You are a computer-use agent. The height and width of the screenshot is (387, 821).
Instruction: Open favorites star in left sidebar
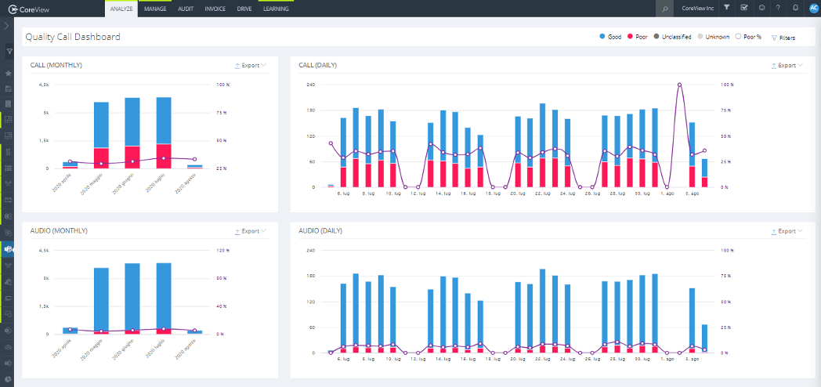tap(8, 73)
